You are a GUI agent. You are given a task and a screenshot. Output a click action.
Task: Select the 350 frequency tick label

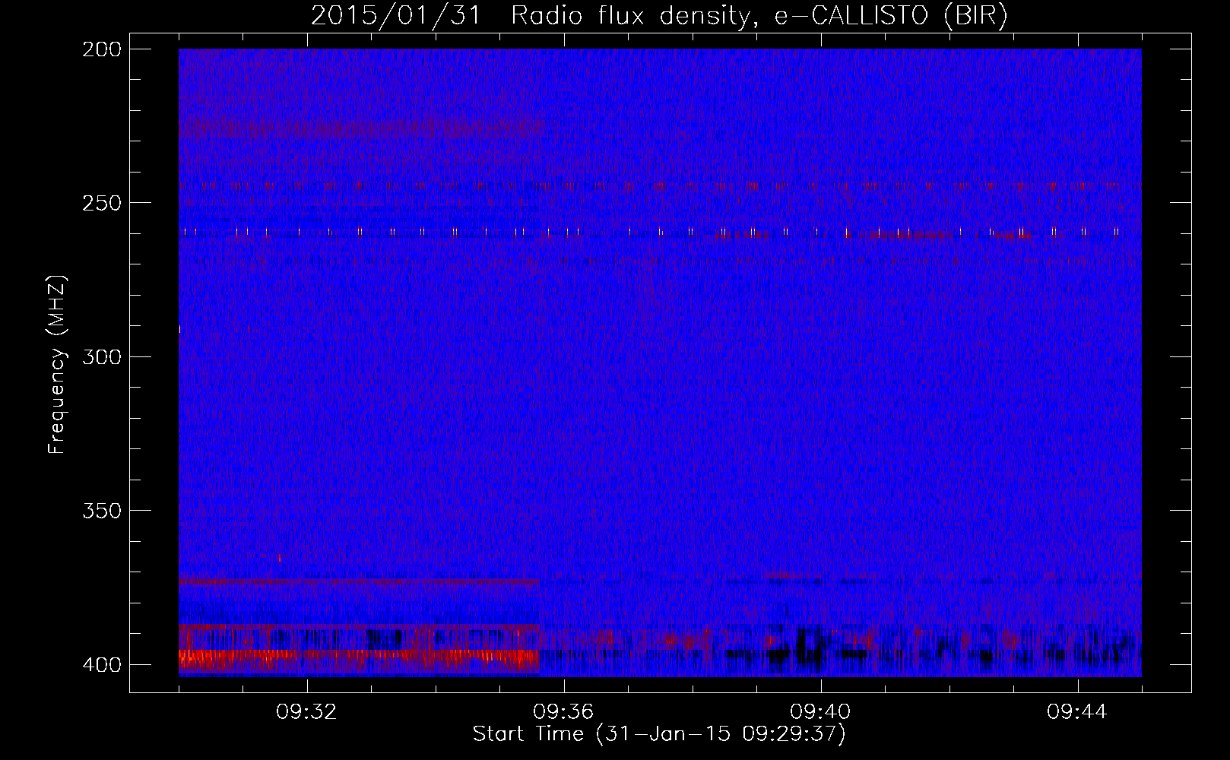[x=101, y=511]
